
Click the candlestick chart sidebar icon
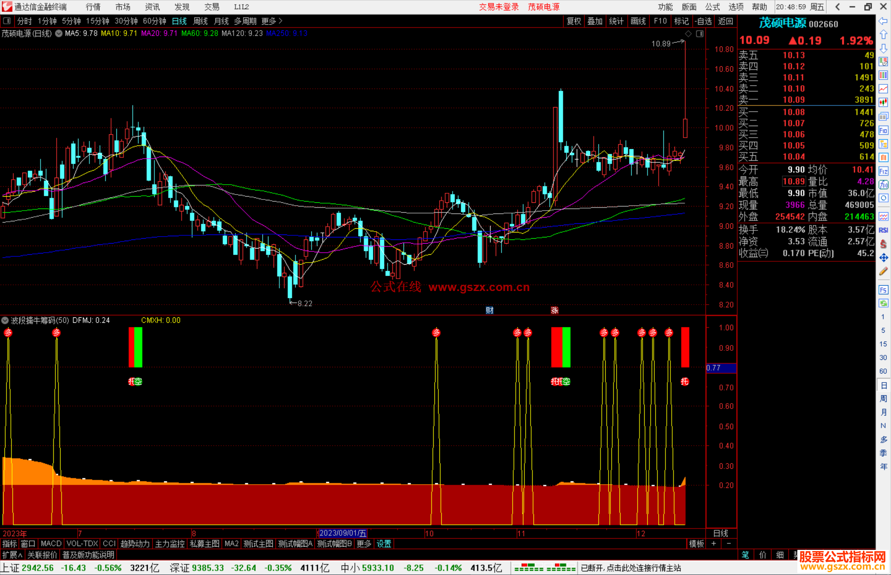tap(883, 103)
